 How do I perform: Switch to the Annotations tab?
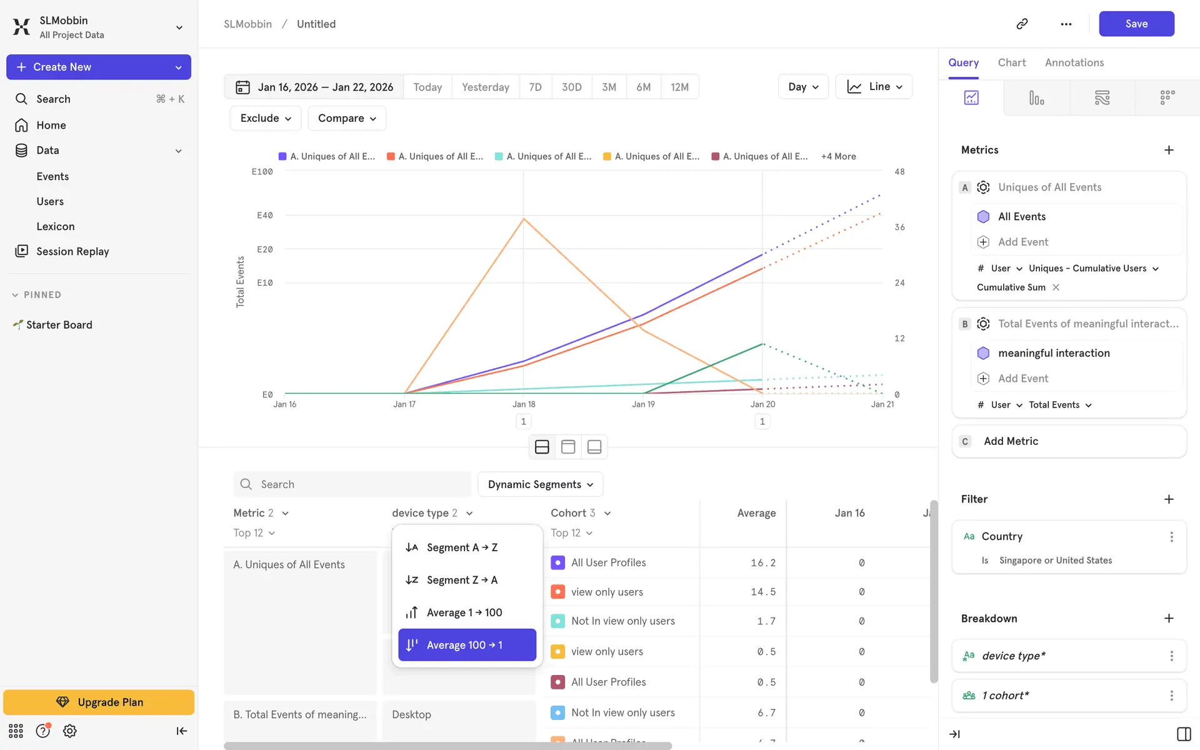[1074, 62]
